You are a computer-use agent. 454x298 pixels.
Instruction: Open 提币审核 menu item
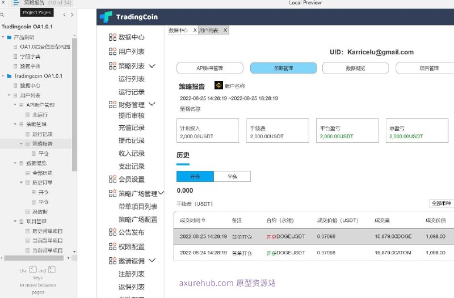click(132, 116)
